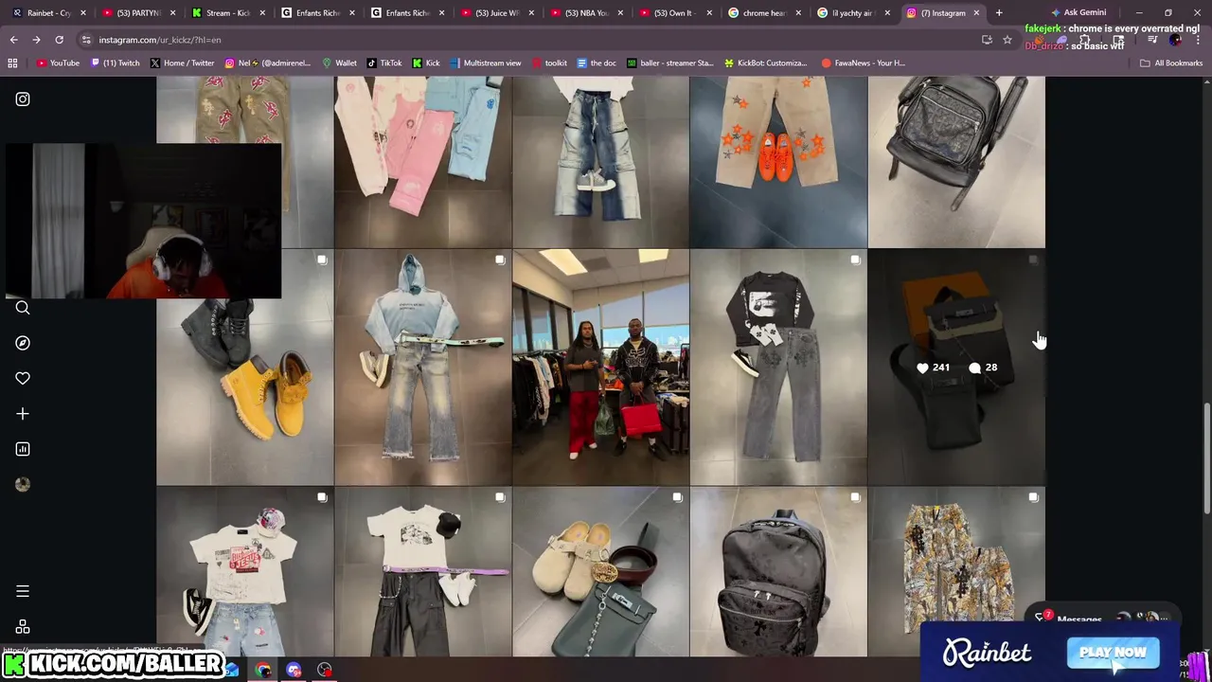Image resolution: width=1212 pixels, height=682 pixels.
Task: Open profile avatar in the Instagram sidebar
Action: (23, 484)
